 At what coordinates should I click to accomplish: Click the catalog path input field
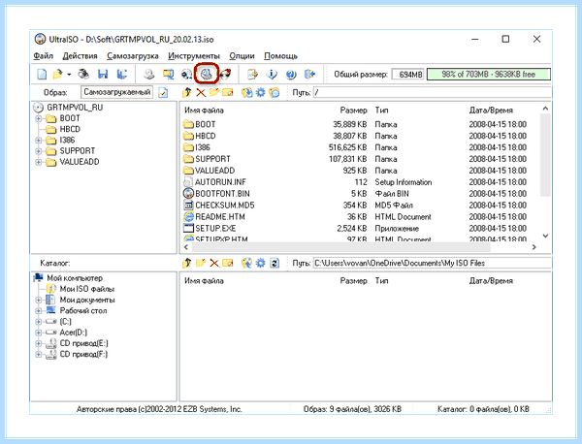pos(432,263)
